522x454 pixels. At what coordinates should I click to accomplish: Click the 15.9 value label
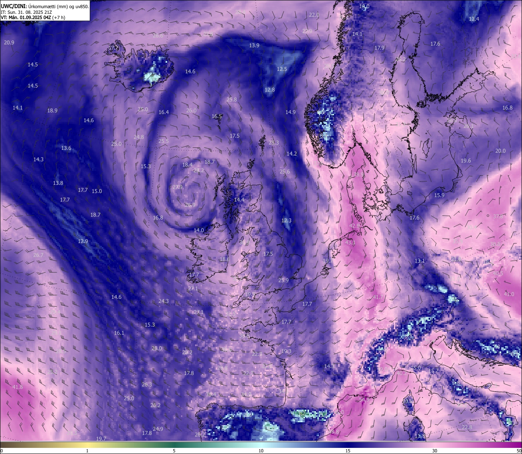tap(439, 195)
